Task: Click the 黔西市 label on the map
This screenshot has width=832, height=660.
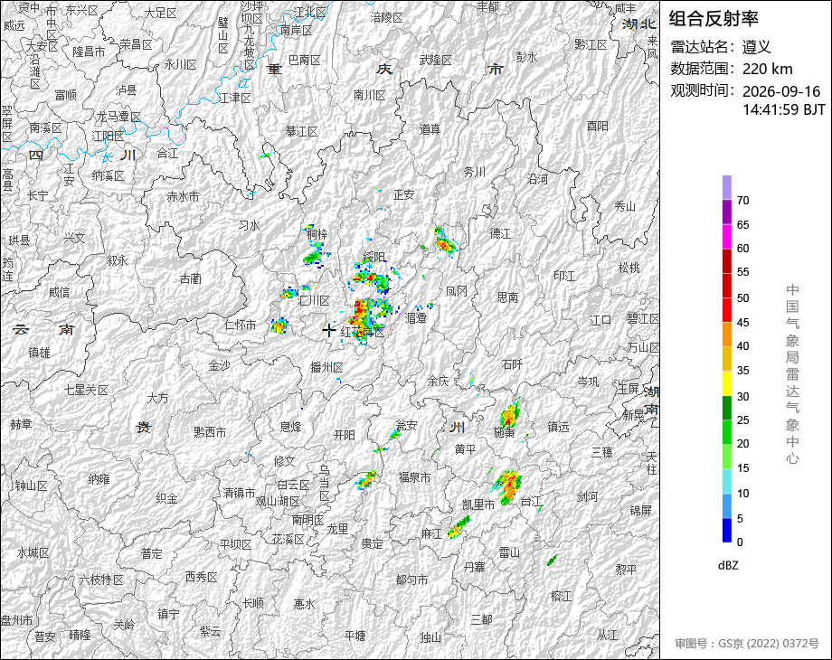Action: (x=210, y=432)
